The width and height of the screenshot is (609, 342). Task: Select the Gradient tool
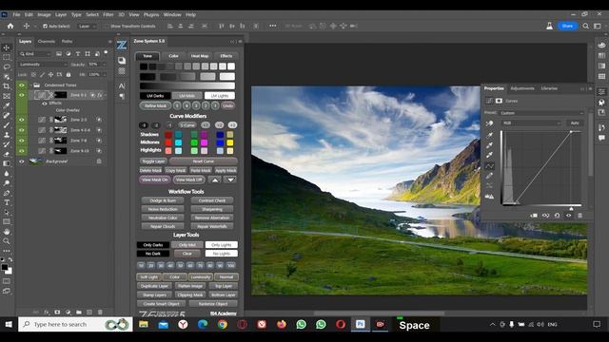coord(7,163)
